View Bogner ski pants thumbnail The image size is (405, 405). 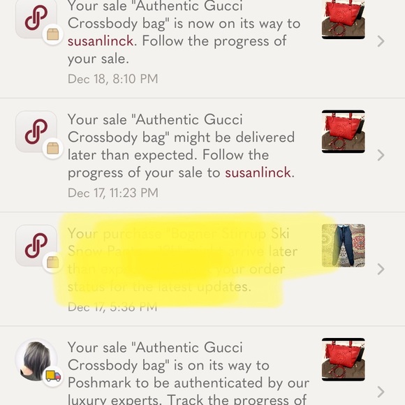coord(344,245)
